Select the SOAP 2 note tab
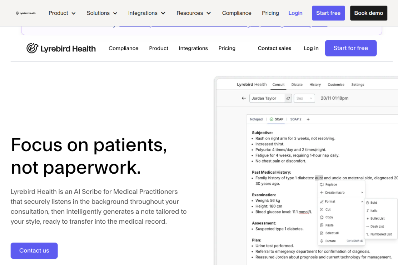 [296, 119]
